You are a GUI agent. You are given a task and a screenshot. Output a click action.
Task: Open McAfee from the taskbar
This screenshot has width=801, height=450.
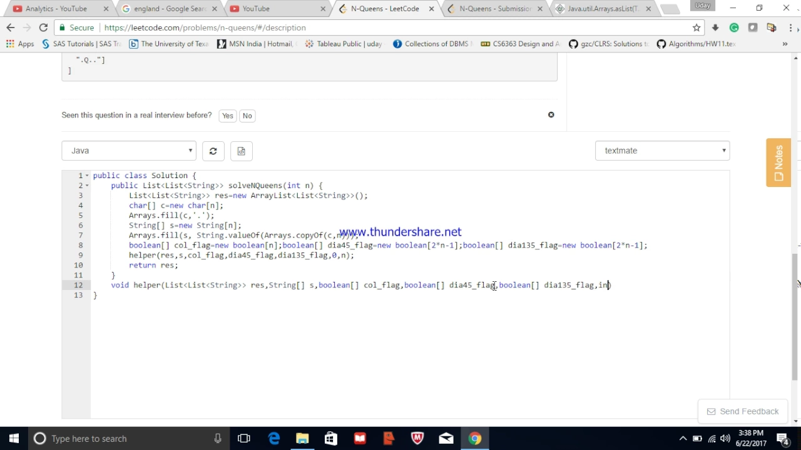tap(417, 439)
